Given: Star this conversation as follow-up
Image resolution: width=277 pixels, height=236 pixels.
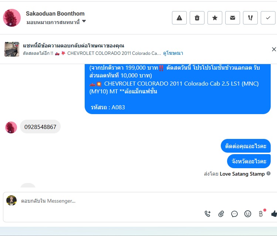Looking at the screenshot, I should 215,18.
